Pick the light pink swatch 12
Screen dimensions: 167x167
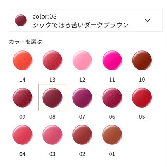coord(82,60)
